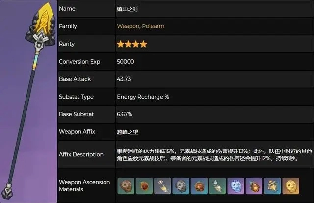Click the brown mask material on green tile
This screenshot has width=314, height=203.
tap(126, 186)
